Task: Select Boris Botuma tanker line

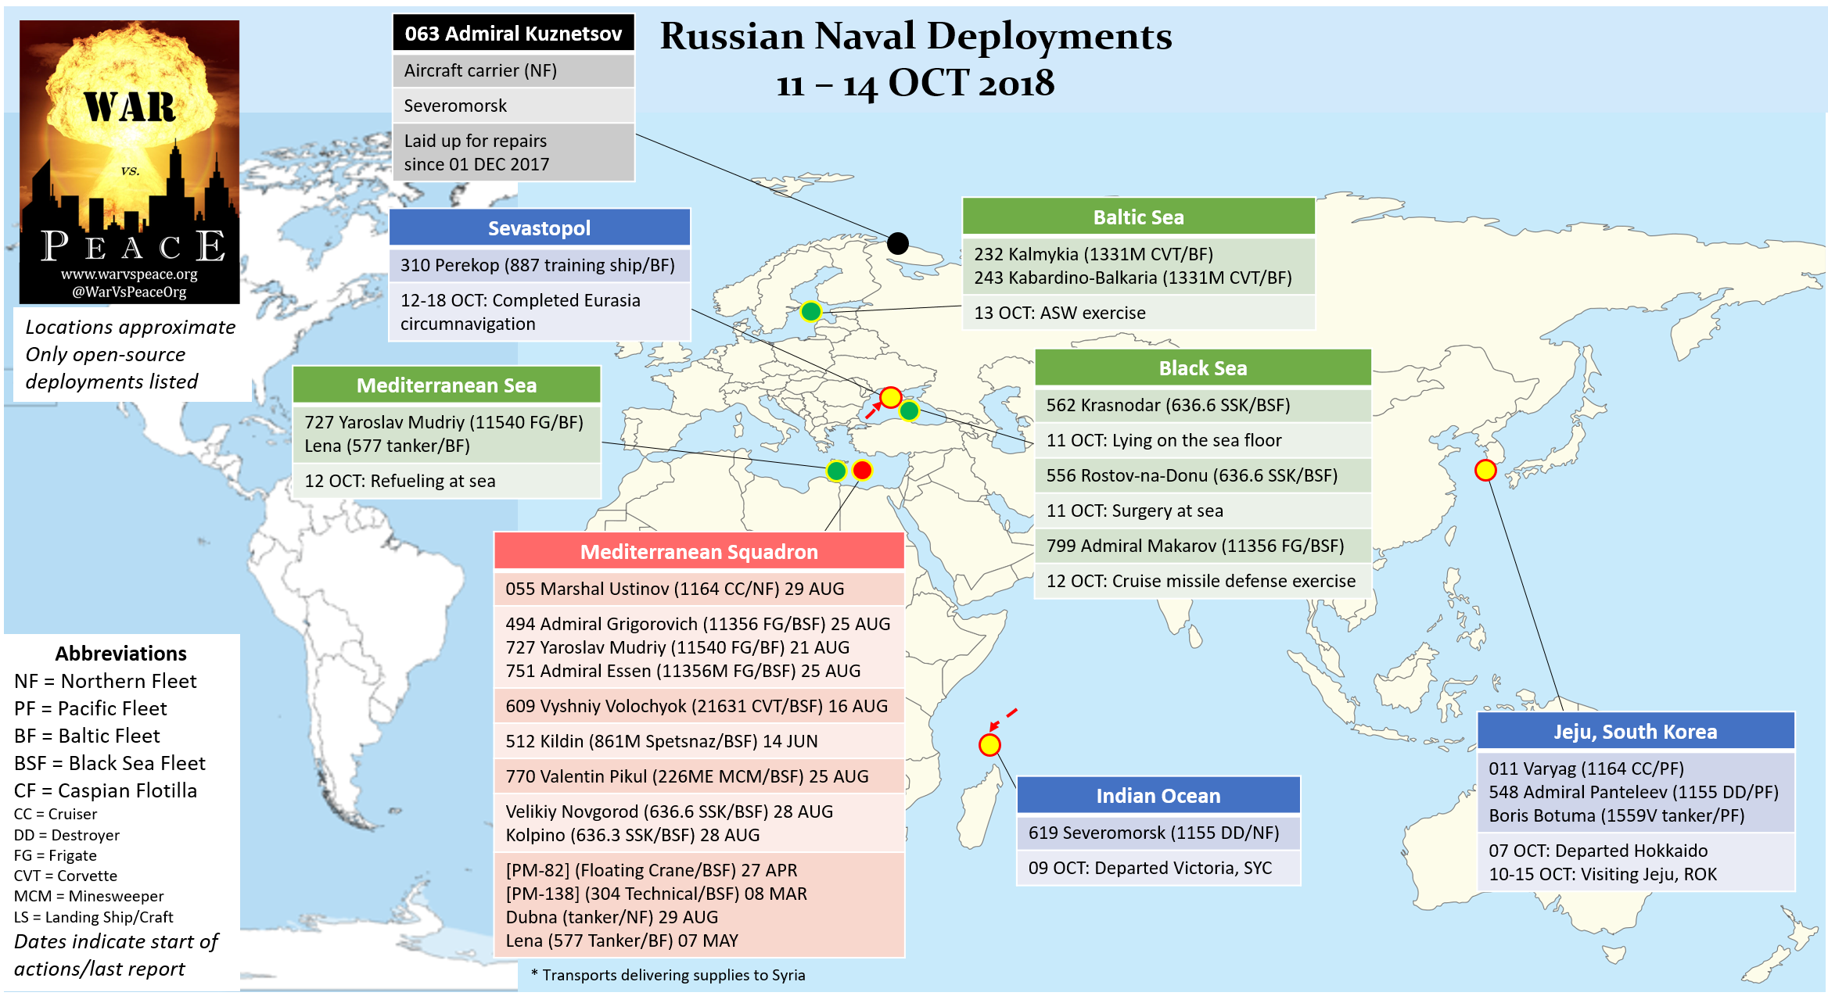Action: tap(1617, 815)
